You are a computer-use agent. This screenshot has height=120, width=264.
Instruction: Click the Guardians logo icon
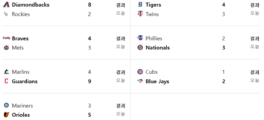point(6,81)
